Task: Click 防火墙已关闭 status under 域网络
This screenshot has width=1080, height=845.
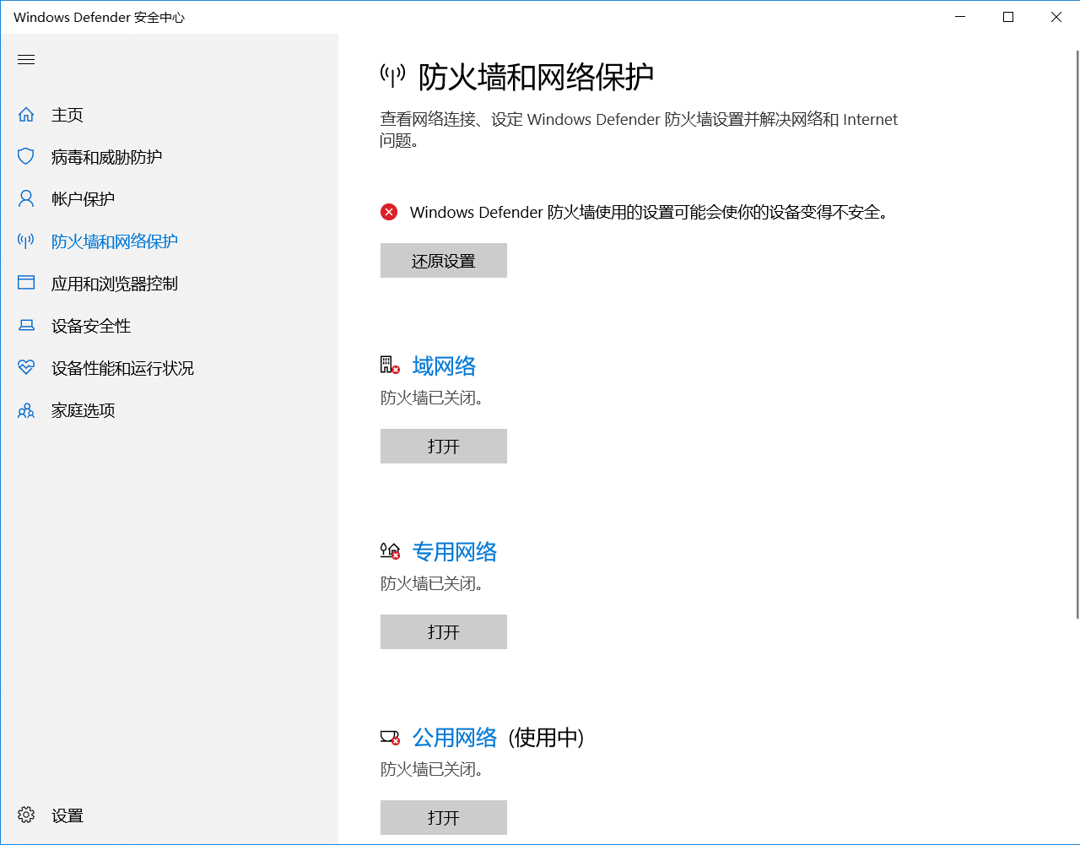Action: pos(432,398)
